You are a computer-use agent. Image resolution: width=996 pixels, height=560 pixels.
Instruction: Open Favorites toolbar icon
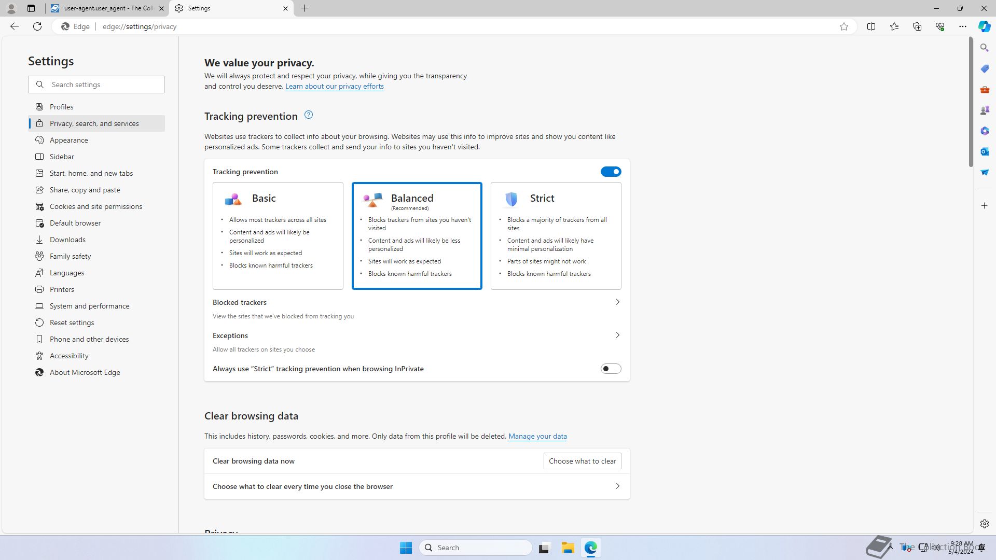tap(894, 26)
